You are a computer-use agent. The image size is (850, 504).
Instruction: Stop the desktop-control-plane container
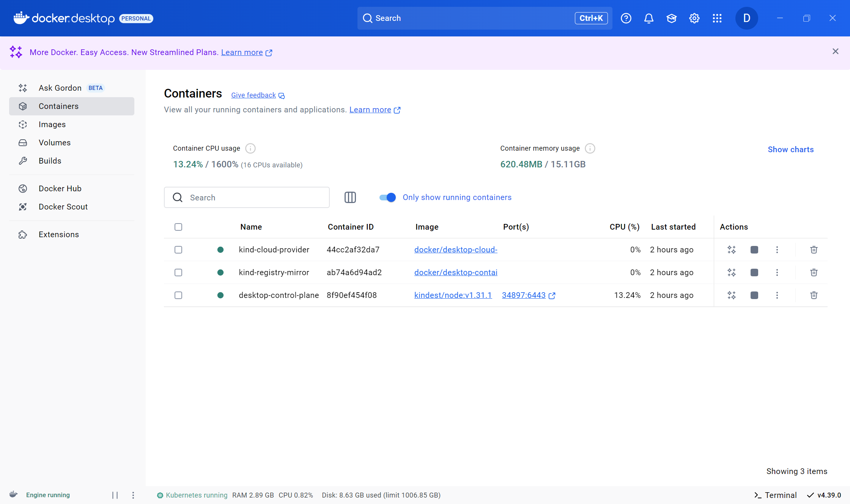(x=754, y=295)
